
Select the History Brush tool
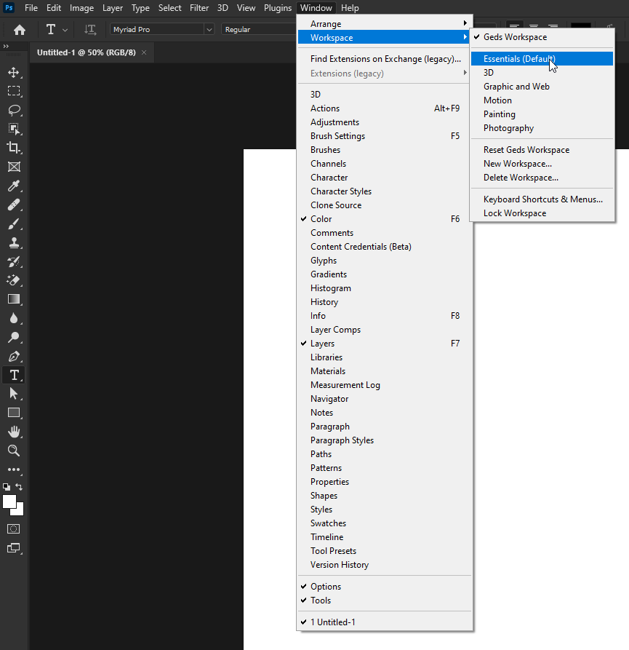[x=14, y=261]
